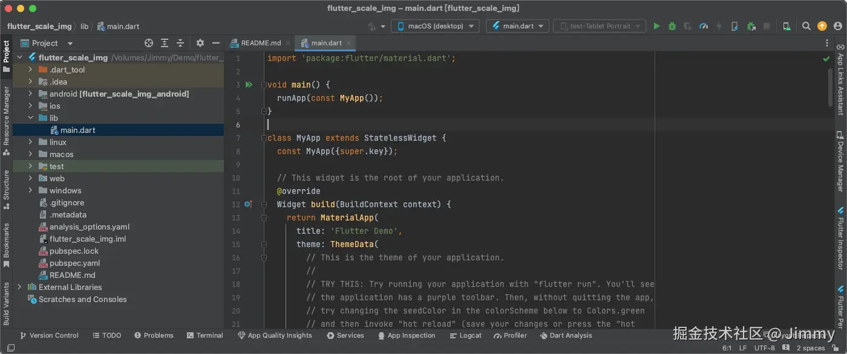
Task: Collapse the lib folder
Action: [x=30, y=118]
